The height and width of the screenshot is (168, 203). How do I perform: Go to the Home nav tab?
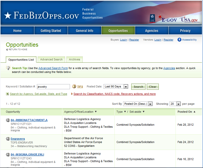click(17, 31)
